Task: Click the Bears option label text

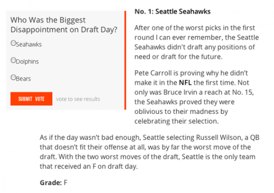Action: pos(23,79)
